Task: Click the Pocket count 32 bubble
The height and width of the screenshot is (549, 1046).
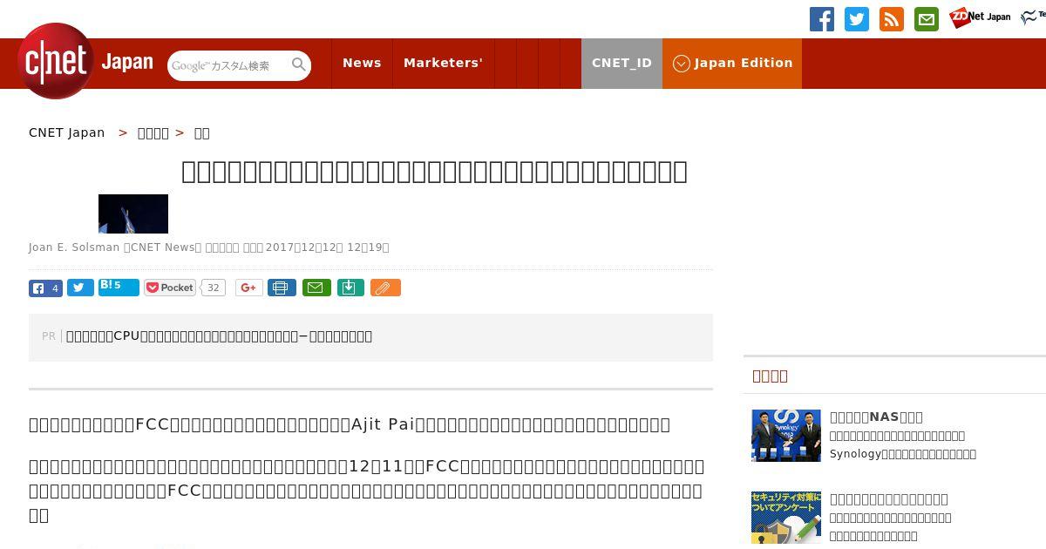Action: tap(214, 288)
